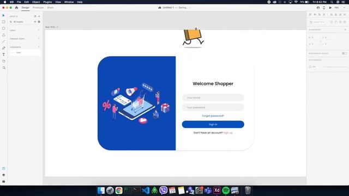The height and width of the screenshot is (196, 349).
Task: Select the Rectangle tool
Action: pyautogui.click(x=4, y=22)
